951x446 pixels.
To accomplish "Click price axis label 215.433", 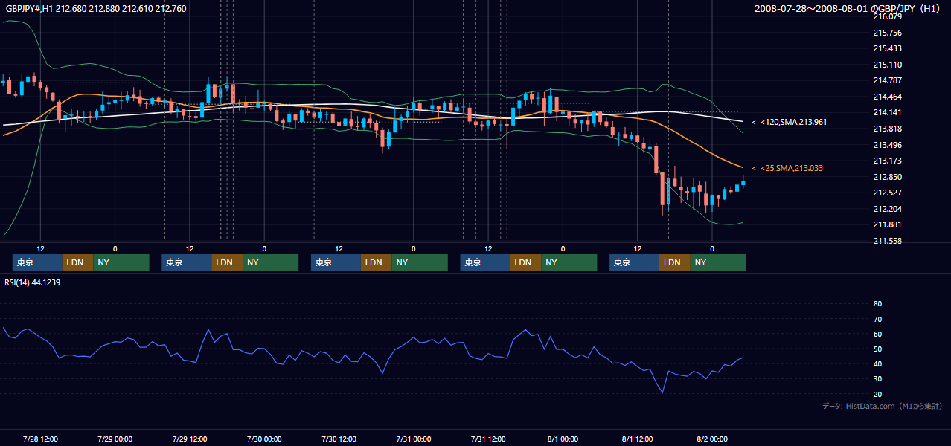I will pos(887,48).
